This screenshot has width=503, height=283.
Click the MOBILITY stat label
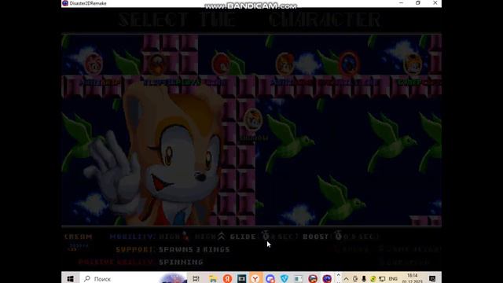[x=133, y=237]
